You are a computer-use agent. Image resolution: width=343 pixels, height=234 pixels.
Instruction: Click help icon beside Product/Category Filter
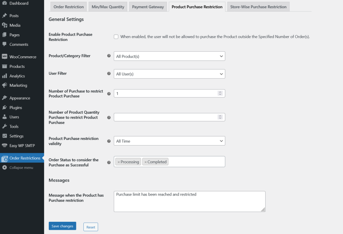[109, 56]
